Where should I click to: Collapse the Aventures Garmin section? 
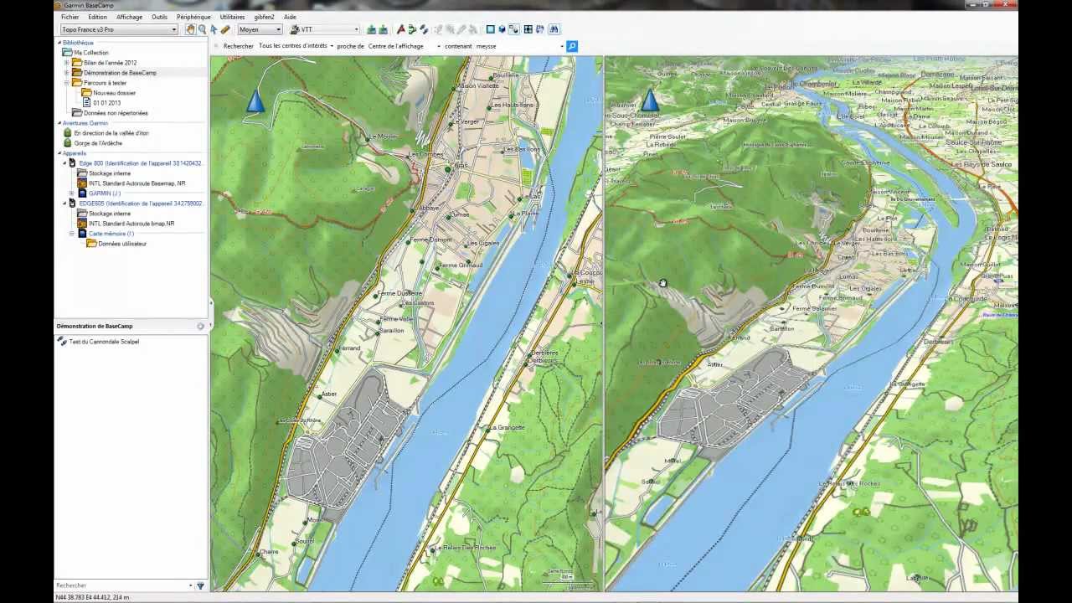[59, 123]
